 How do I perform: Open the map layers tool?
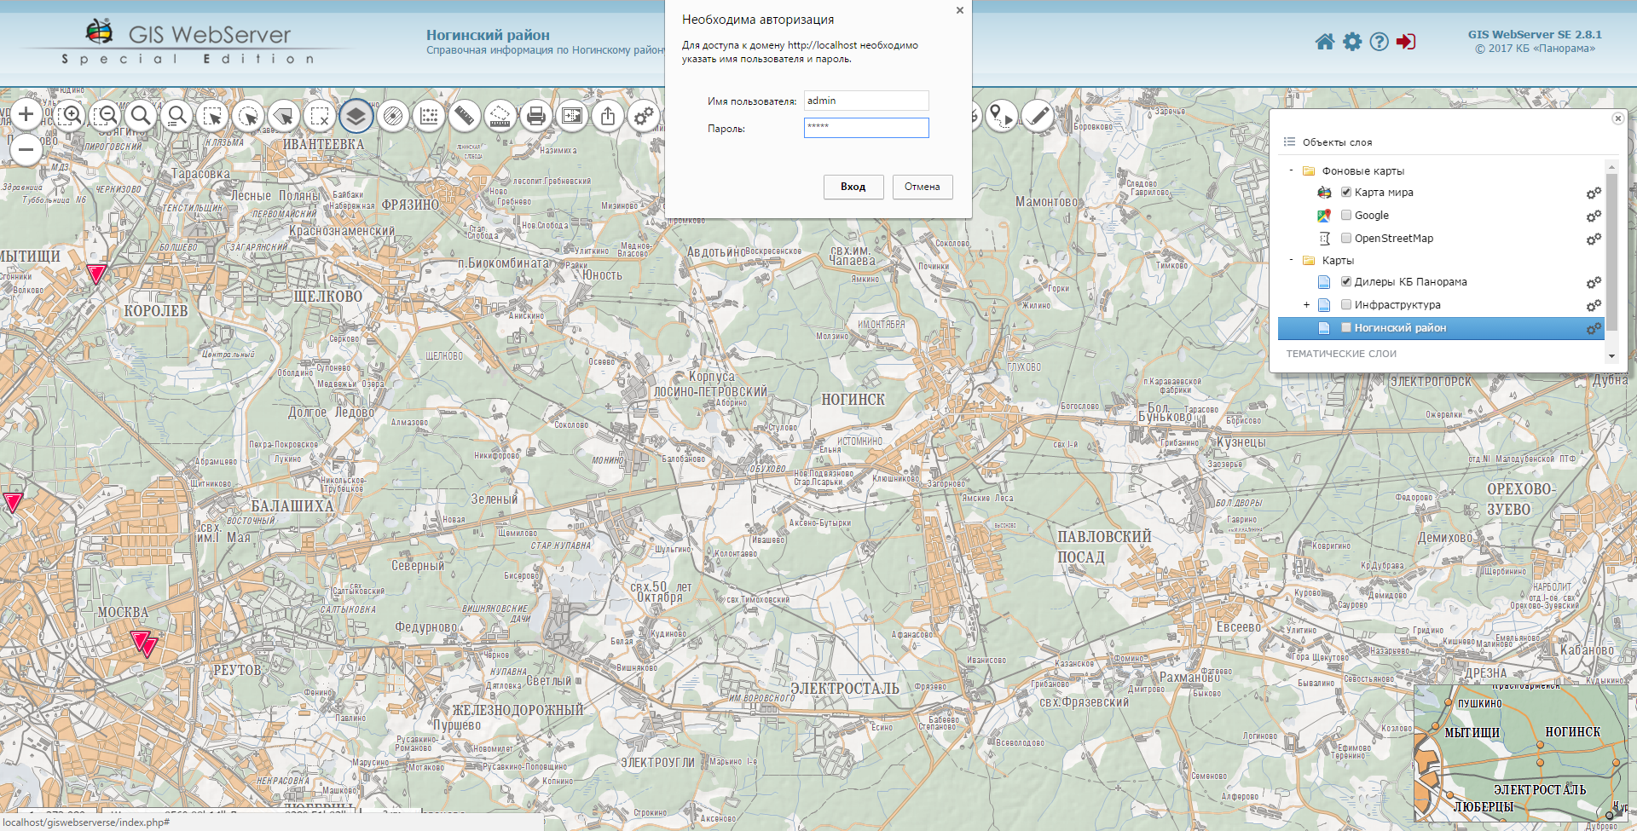pyautogui.click(x=356, y=115)
